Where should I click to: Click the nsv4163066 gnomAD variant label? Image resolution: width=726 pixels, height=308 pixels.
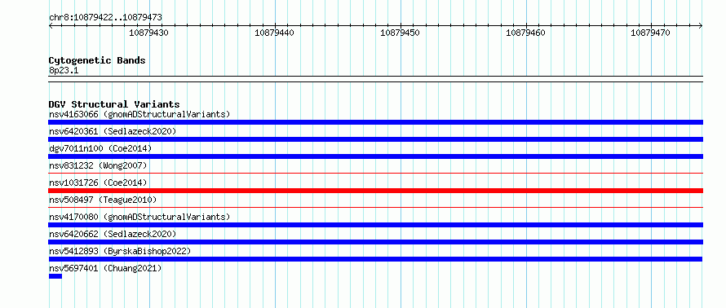(139, 114)
